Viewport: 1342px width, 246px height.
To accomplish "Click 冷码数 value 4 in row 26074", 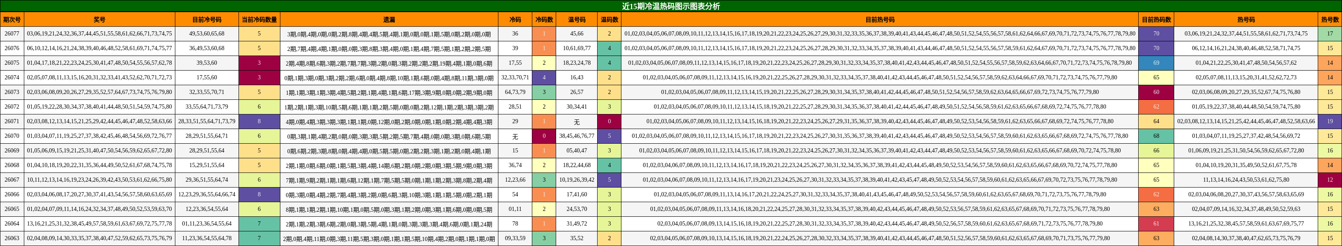I will (x=544, y=78).
